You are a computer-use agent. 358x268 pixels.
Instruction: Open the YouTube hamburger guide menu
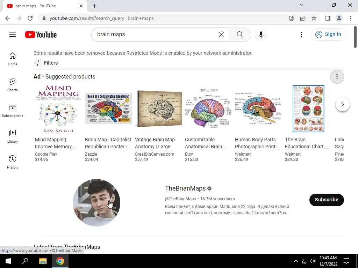pos(13,35)
